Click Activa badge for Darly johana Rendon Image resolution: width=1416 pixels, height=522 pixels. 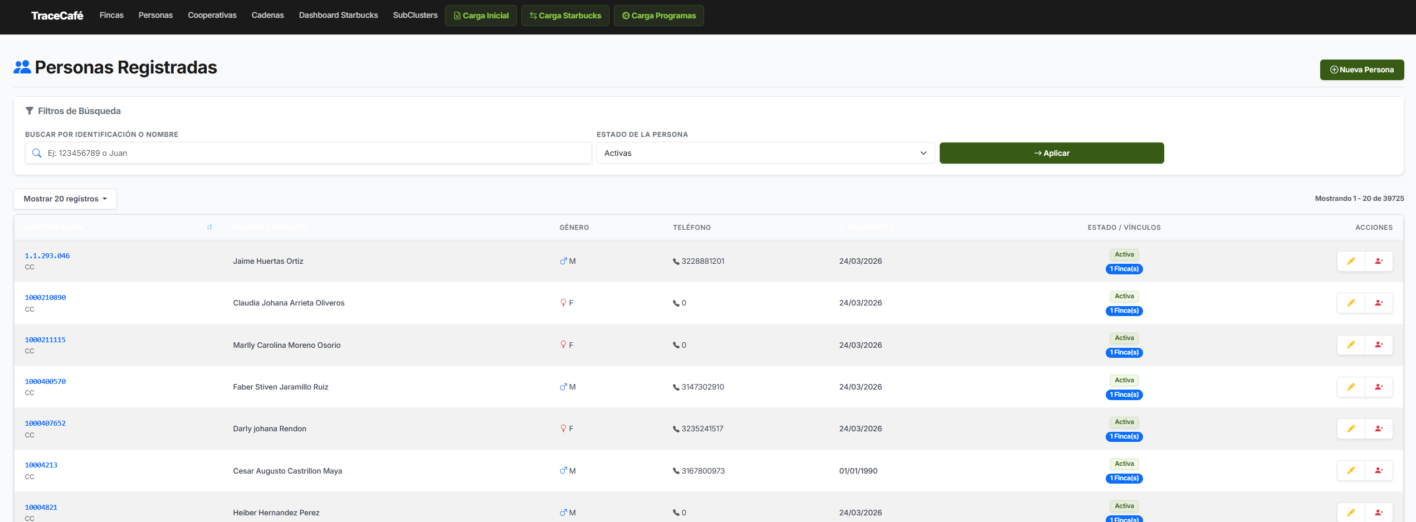tap(1124, 422)
